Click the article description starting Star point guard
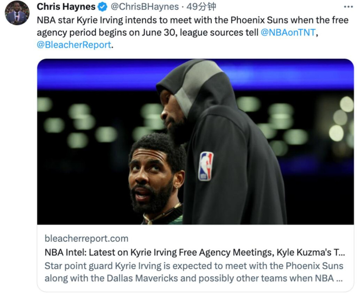The image size is (361, 297). click(194, 272)
